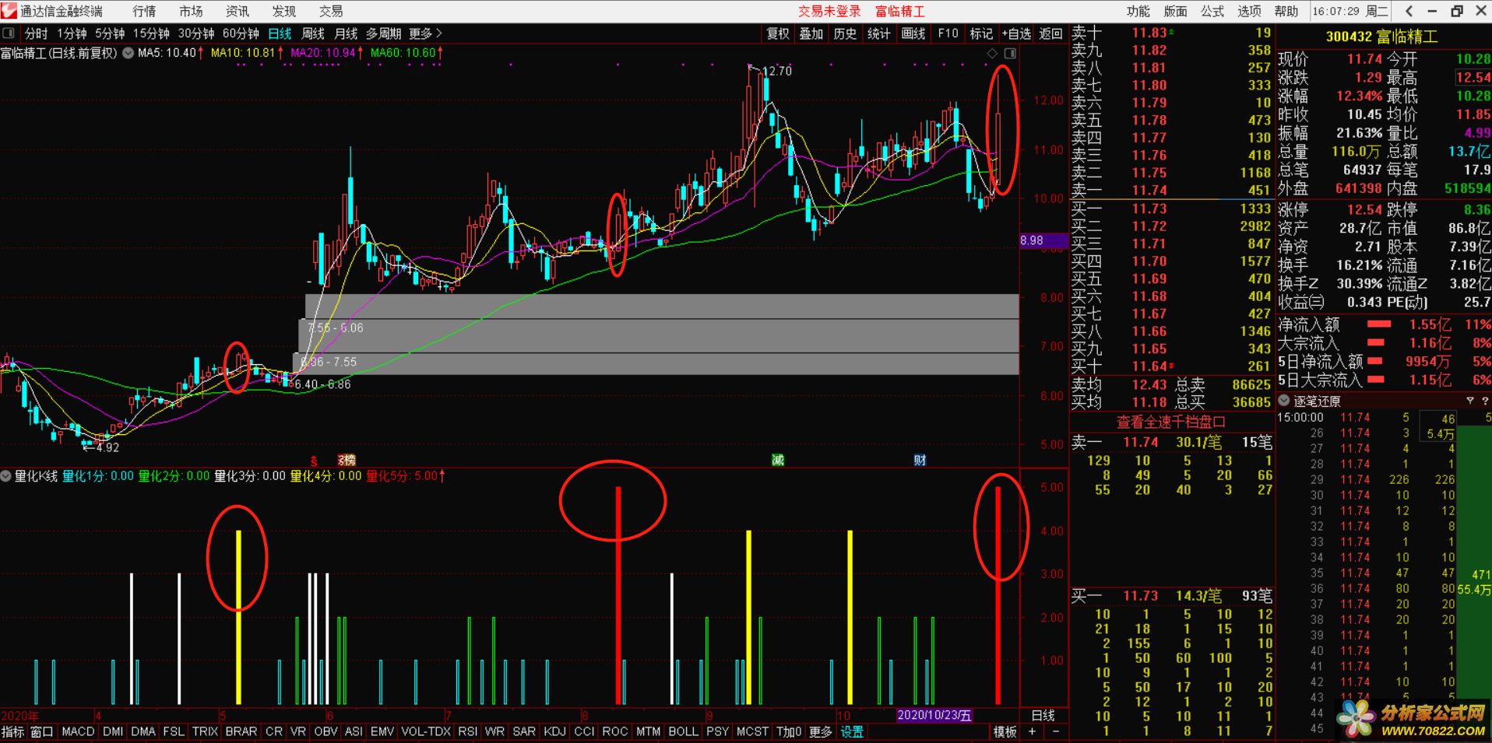The image size is (1492, 743).
Task: Click the green 减 marker on the timeline
Action: tap(778, 460)
